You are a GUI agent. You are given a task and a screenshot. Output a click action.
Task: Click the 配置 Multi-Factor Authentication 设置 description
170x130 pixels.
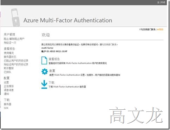pos(85,75)
